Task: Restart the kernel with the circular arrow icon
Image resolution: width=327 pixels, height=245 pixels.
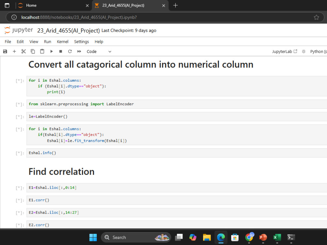Action: click(70, 51)
